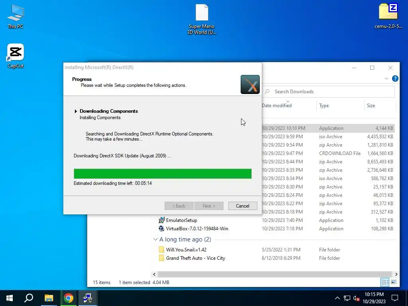
Task: Click the Search Downloads input field
Action: [329, 92]
